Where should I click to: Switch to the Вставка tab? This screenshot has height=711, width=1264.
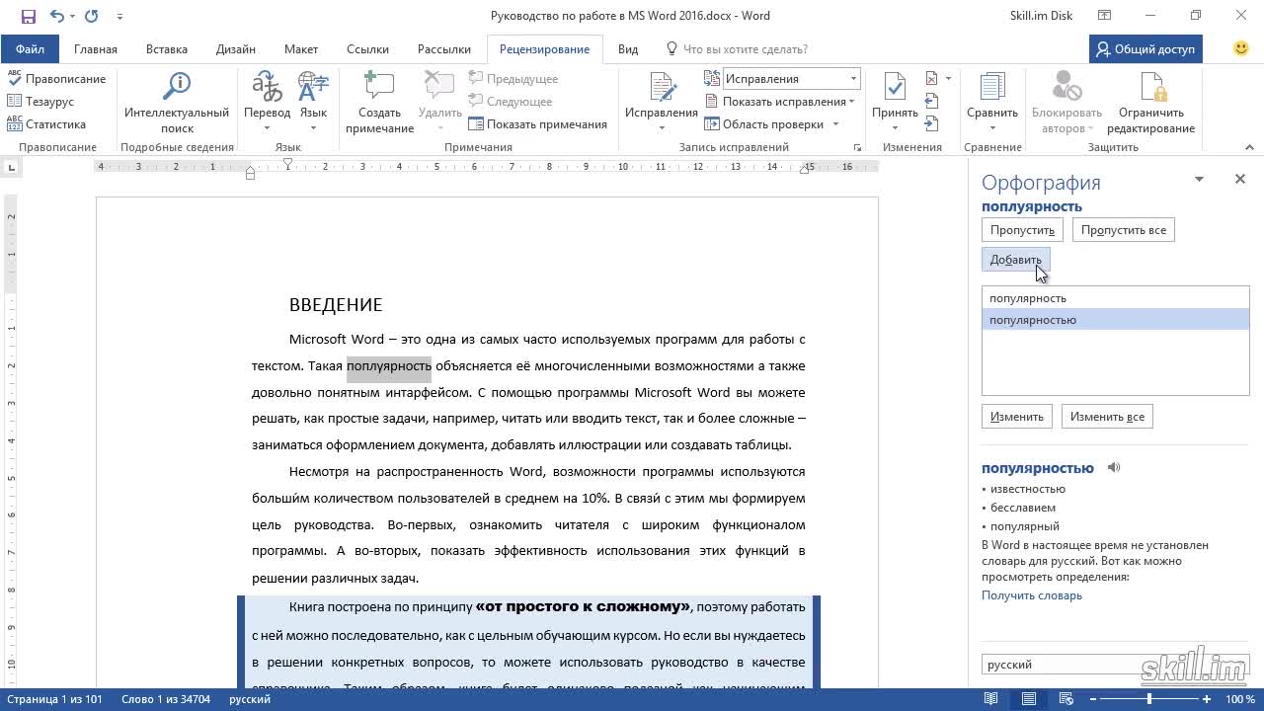(x=167, y=49)
